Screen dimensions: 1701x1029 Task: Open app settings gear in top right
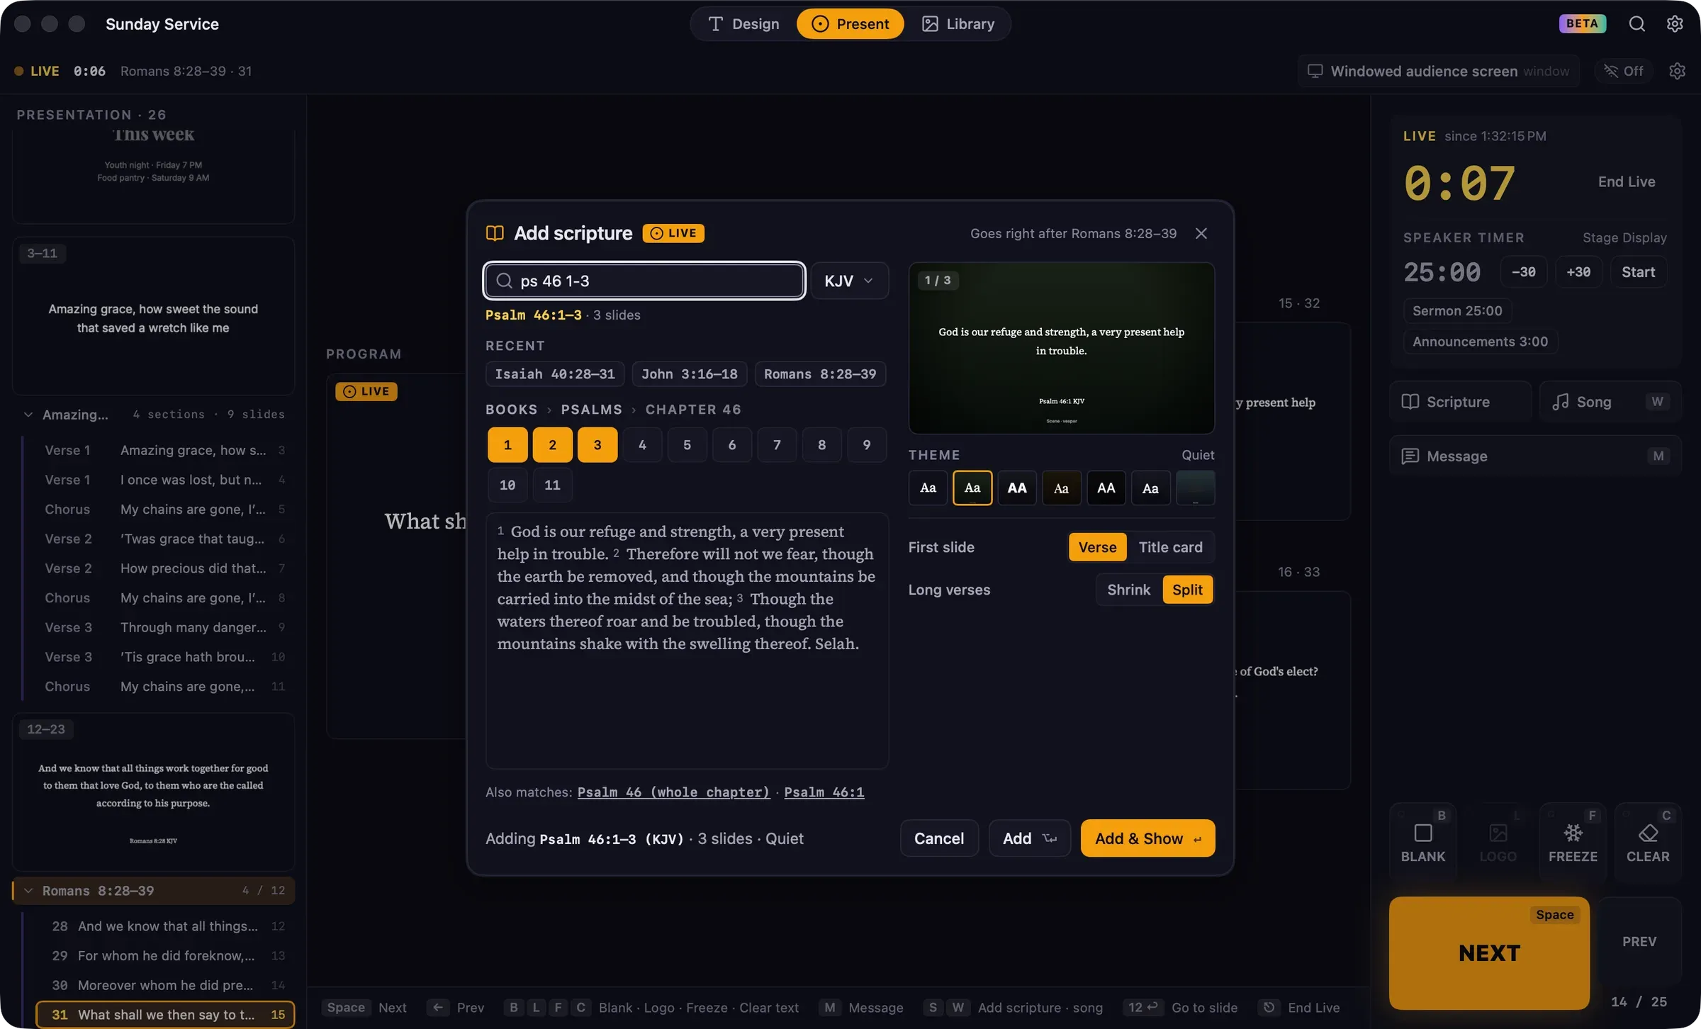click(x=1675, y=24)
